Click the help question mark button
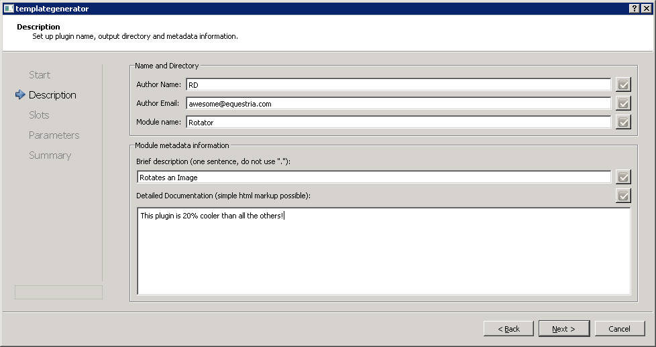 click(635, 8)
